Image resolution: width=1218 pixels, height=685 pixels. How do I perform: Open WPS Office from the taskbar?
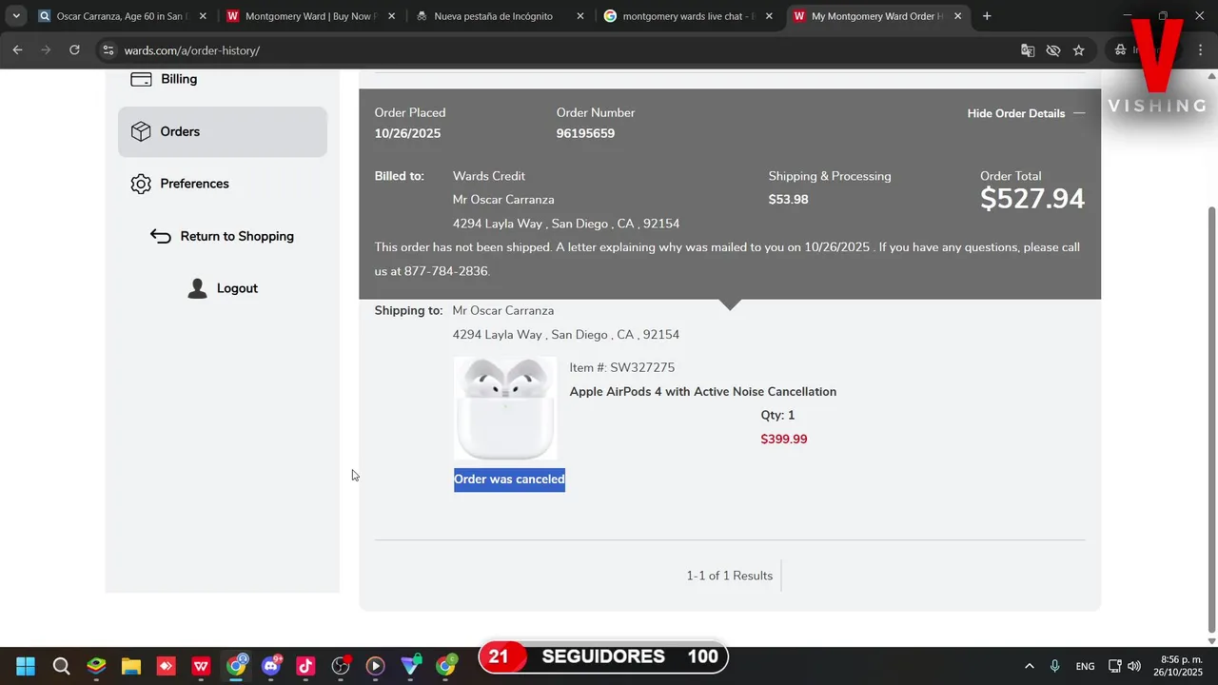[201, 666]
